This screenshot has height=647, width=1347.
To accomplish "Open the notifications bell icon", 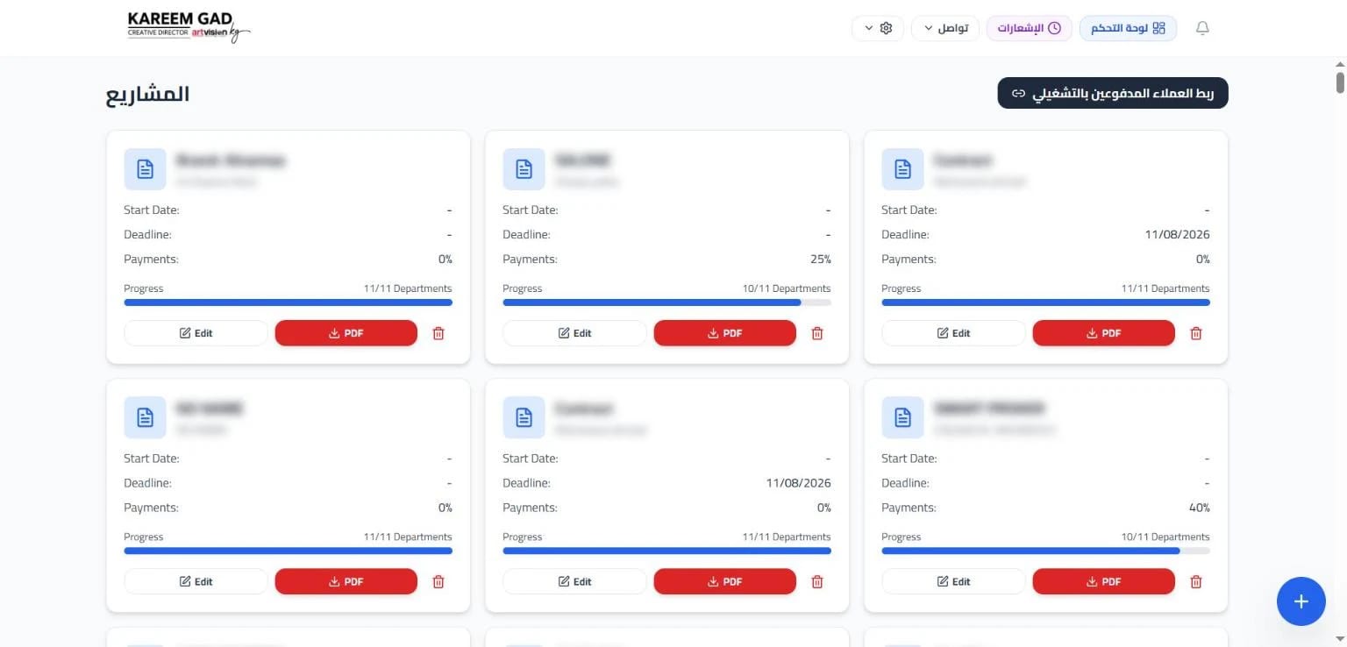I will pyautogui.click(x=1202, y=28).
